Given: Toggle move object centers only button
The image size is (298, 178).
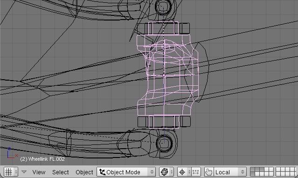Looking at the screenshot, I should pyautogui.click(x=195, y=172).
